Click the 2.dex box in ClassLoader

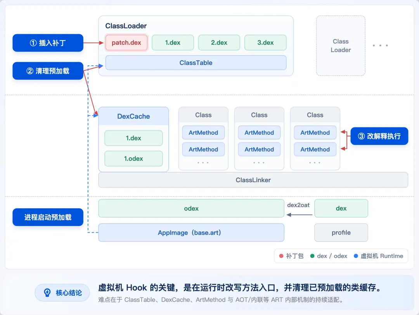(x=219, y=43)
